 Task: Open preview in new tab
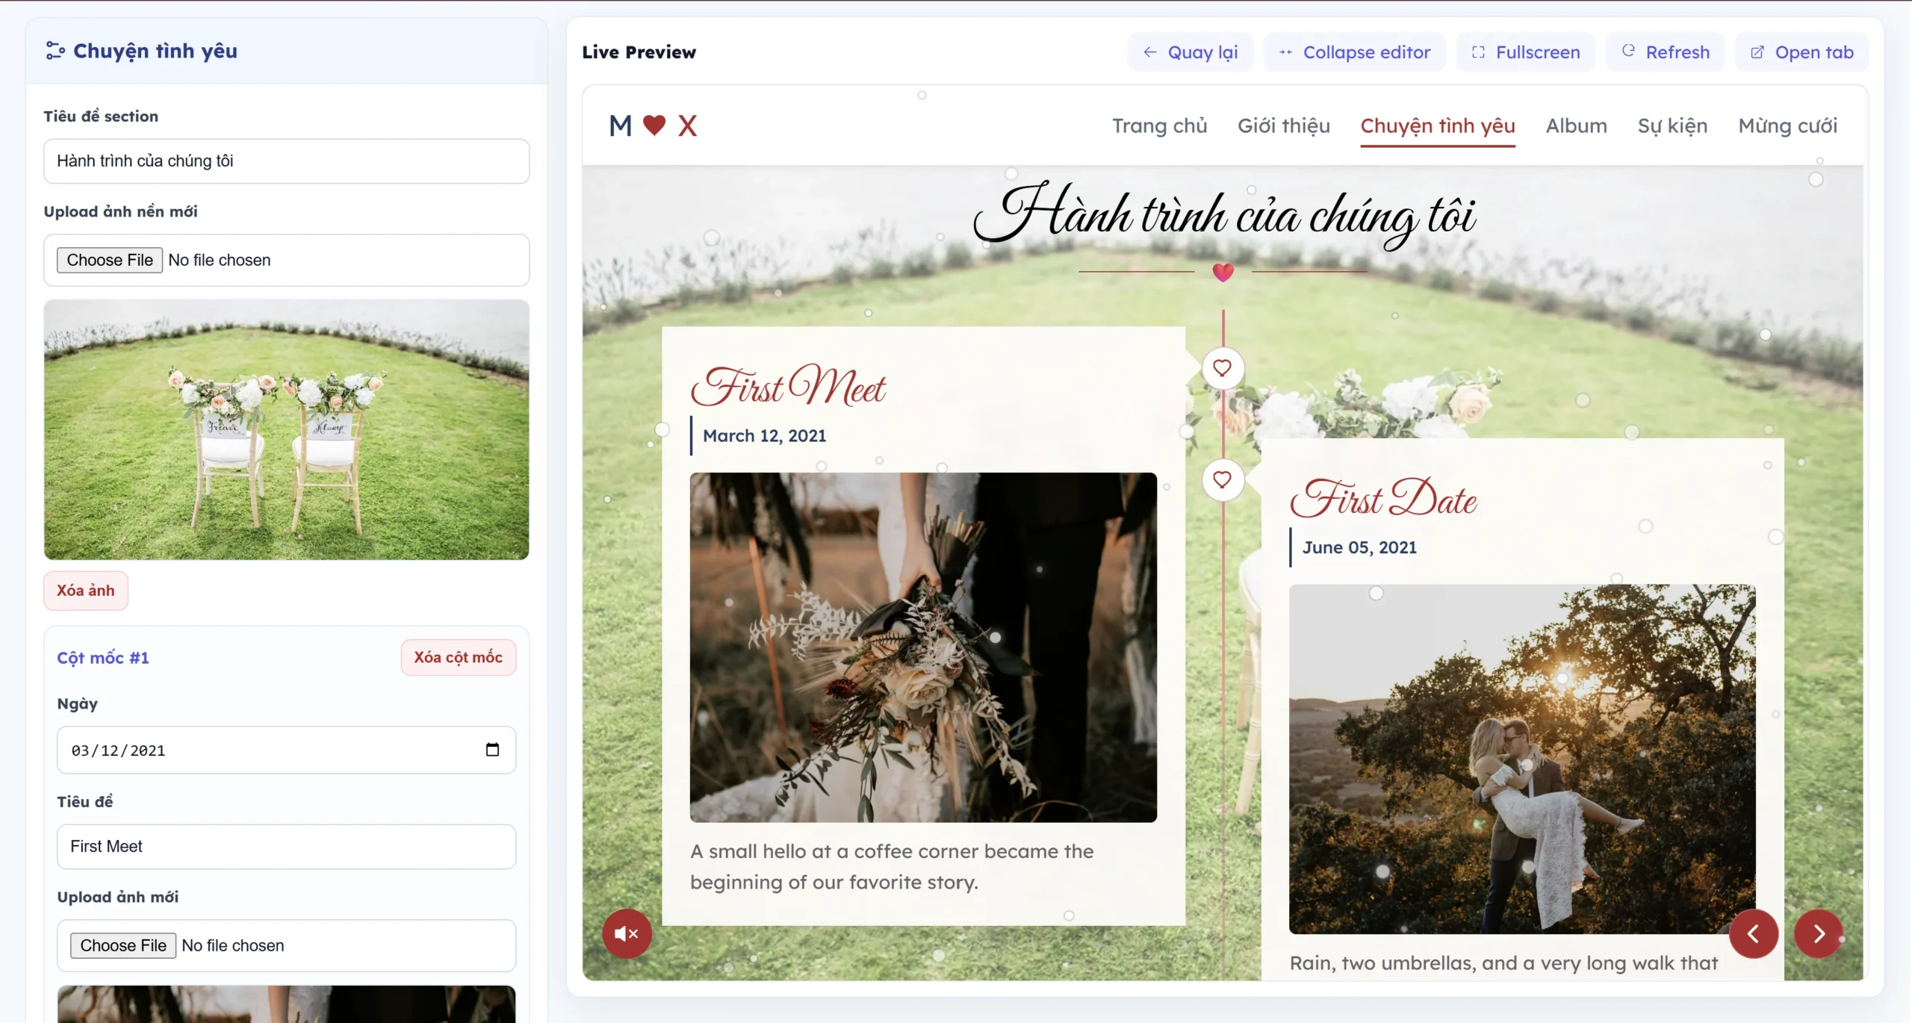(1801, 52)
